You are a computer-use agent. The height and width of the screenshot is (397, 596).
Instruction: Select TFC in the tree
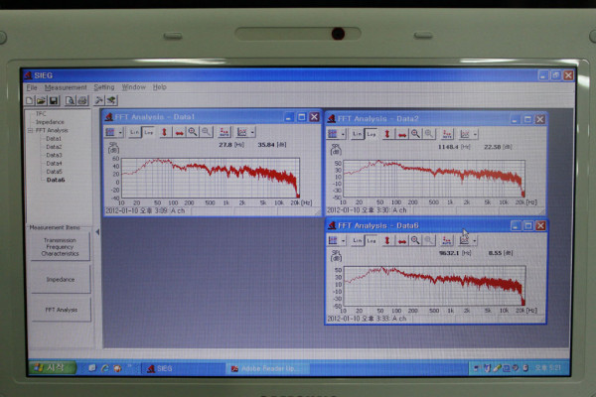41,113
